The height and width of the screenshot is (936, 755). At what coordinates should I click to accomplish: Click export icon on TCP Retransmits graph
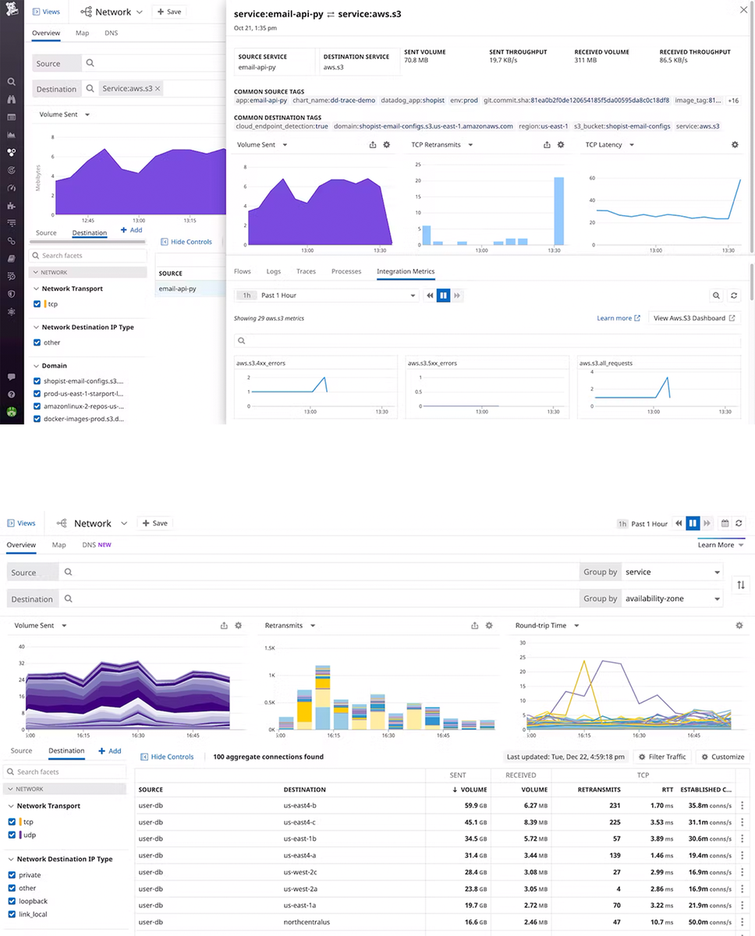point(547,145)
